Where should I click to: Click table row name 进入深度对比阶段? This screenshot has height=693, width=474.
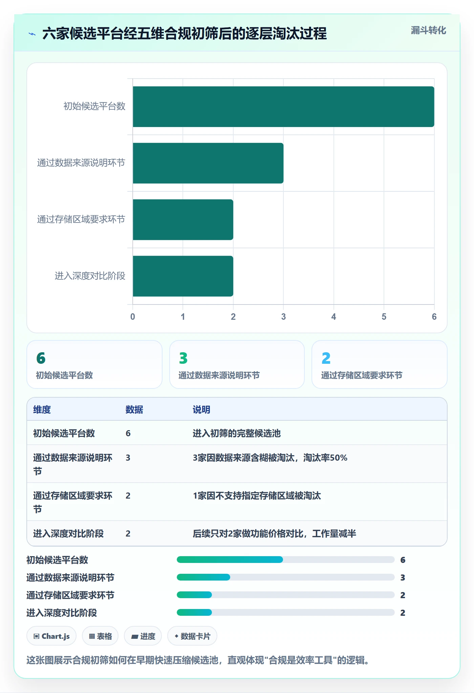click(x=68, y=533)
